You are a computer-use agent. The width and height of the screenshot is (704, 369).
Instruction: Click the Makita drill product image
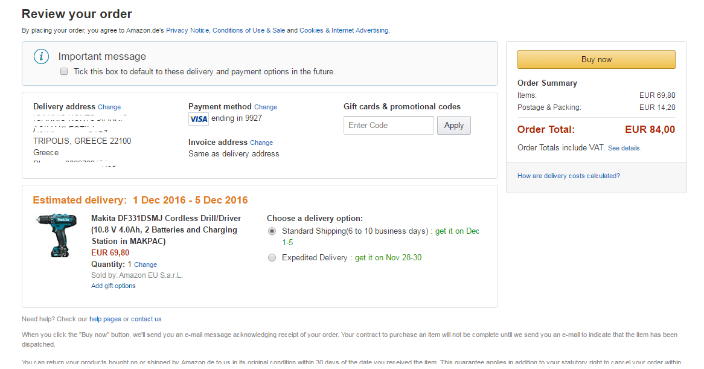[56, 236]
